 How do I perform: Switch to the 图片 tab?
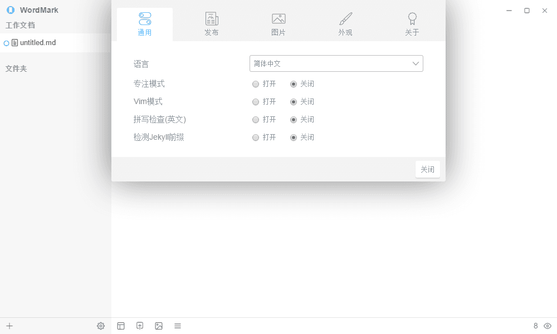point(278,24)
